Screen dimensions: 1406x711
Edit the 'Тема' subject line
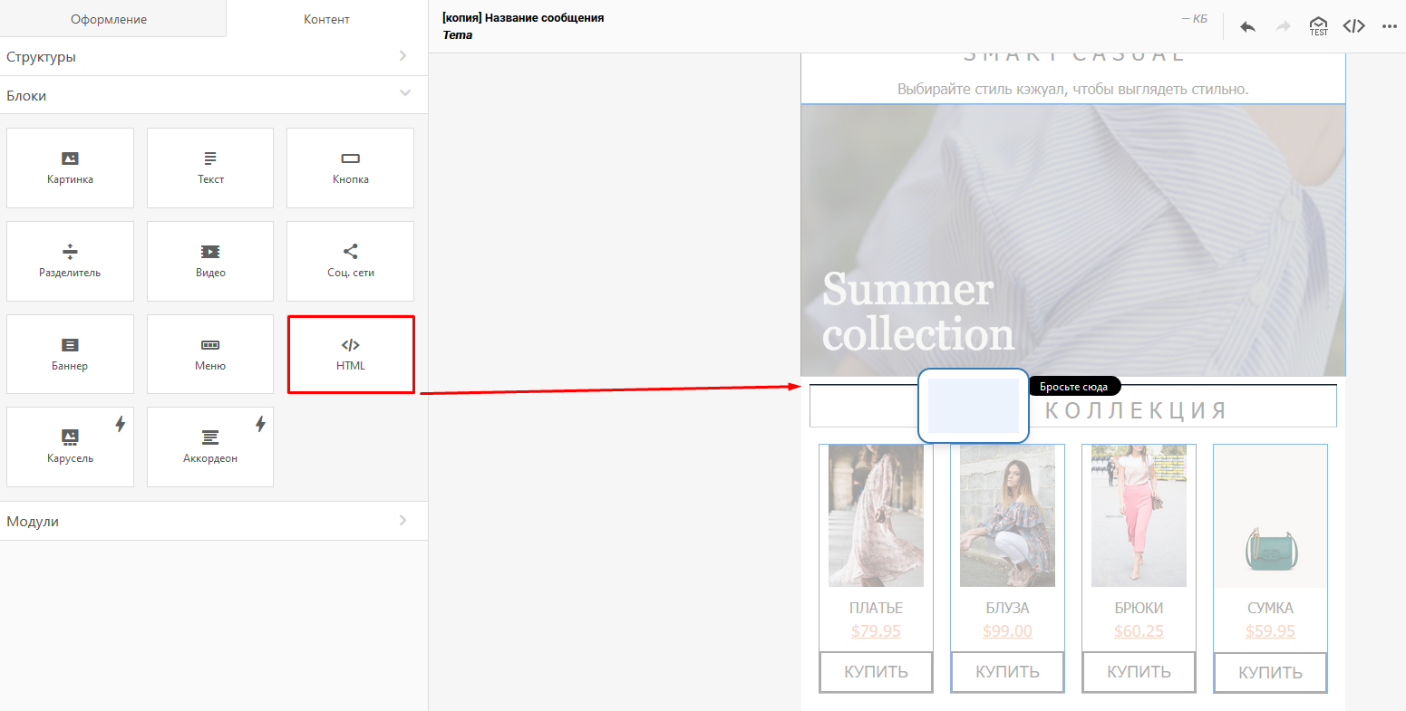pyautogui.click(x=458, y=35)
